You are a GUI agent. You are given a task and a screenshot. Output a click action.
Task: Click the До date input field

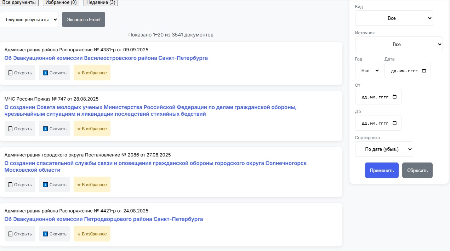375,123
